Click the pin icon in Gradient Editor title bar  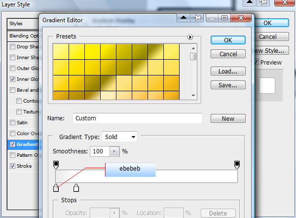point(197,18)
